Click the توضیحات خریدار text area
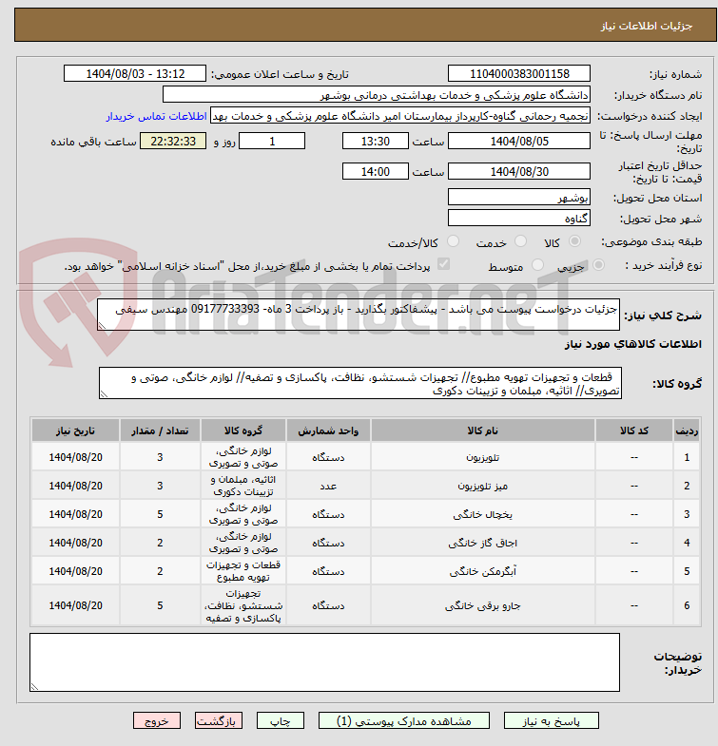Screen dimensions: 718x746 (x=324, y=662)
